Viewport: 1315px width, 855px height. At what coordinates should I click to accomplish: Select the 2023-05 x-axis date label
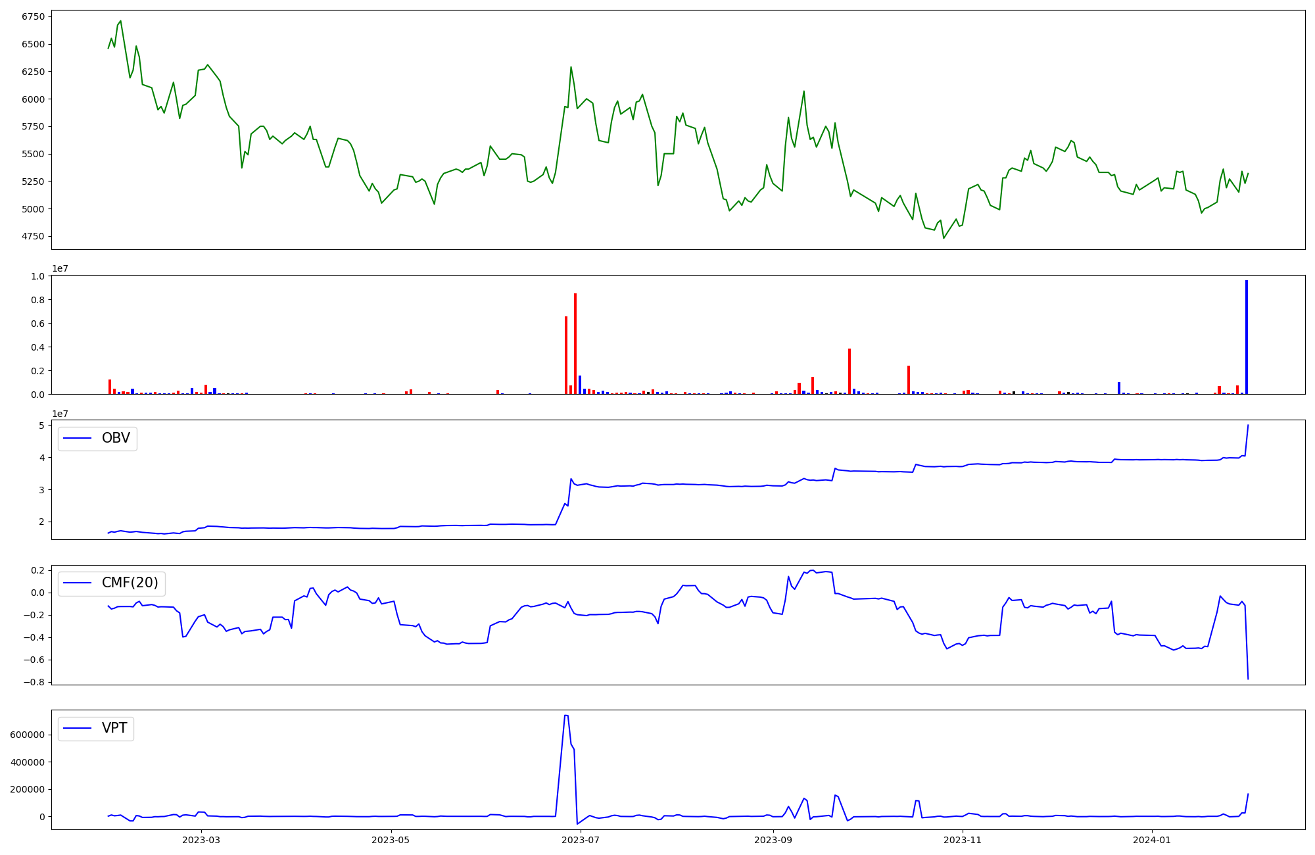tap(391, 840)
